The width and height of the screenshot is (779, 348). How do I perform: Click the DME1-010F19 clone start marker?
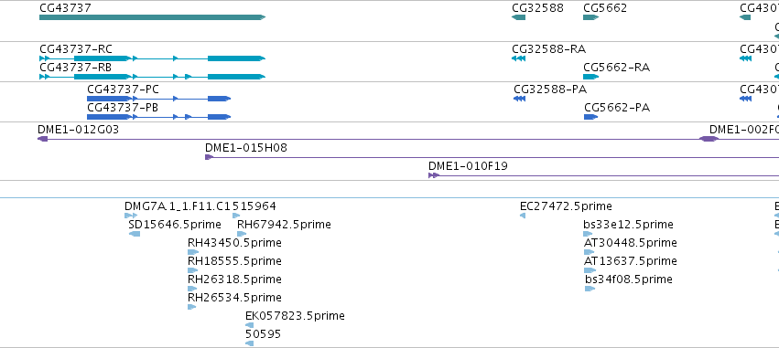pyautogui.click(x=434, y=175)
